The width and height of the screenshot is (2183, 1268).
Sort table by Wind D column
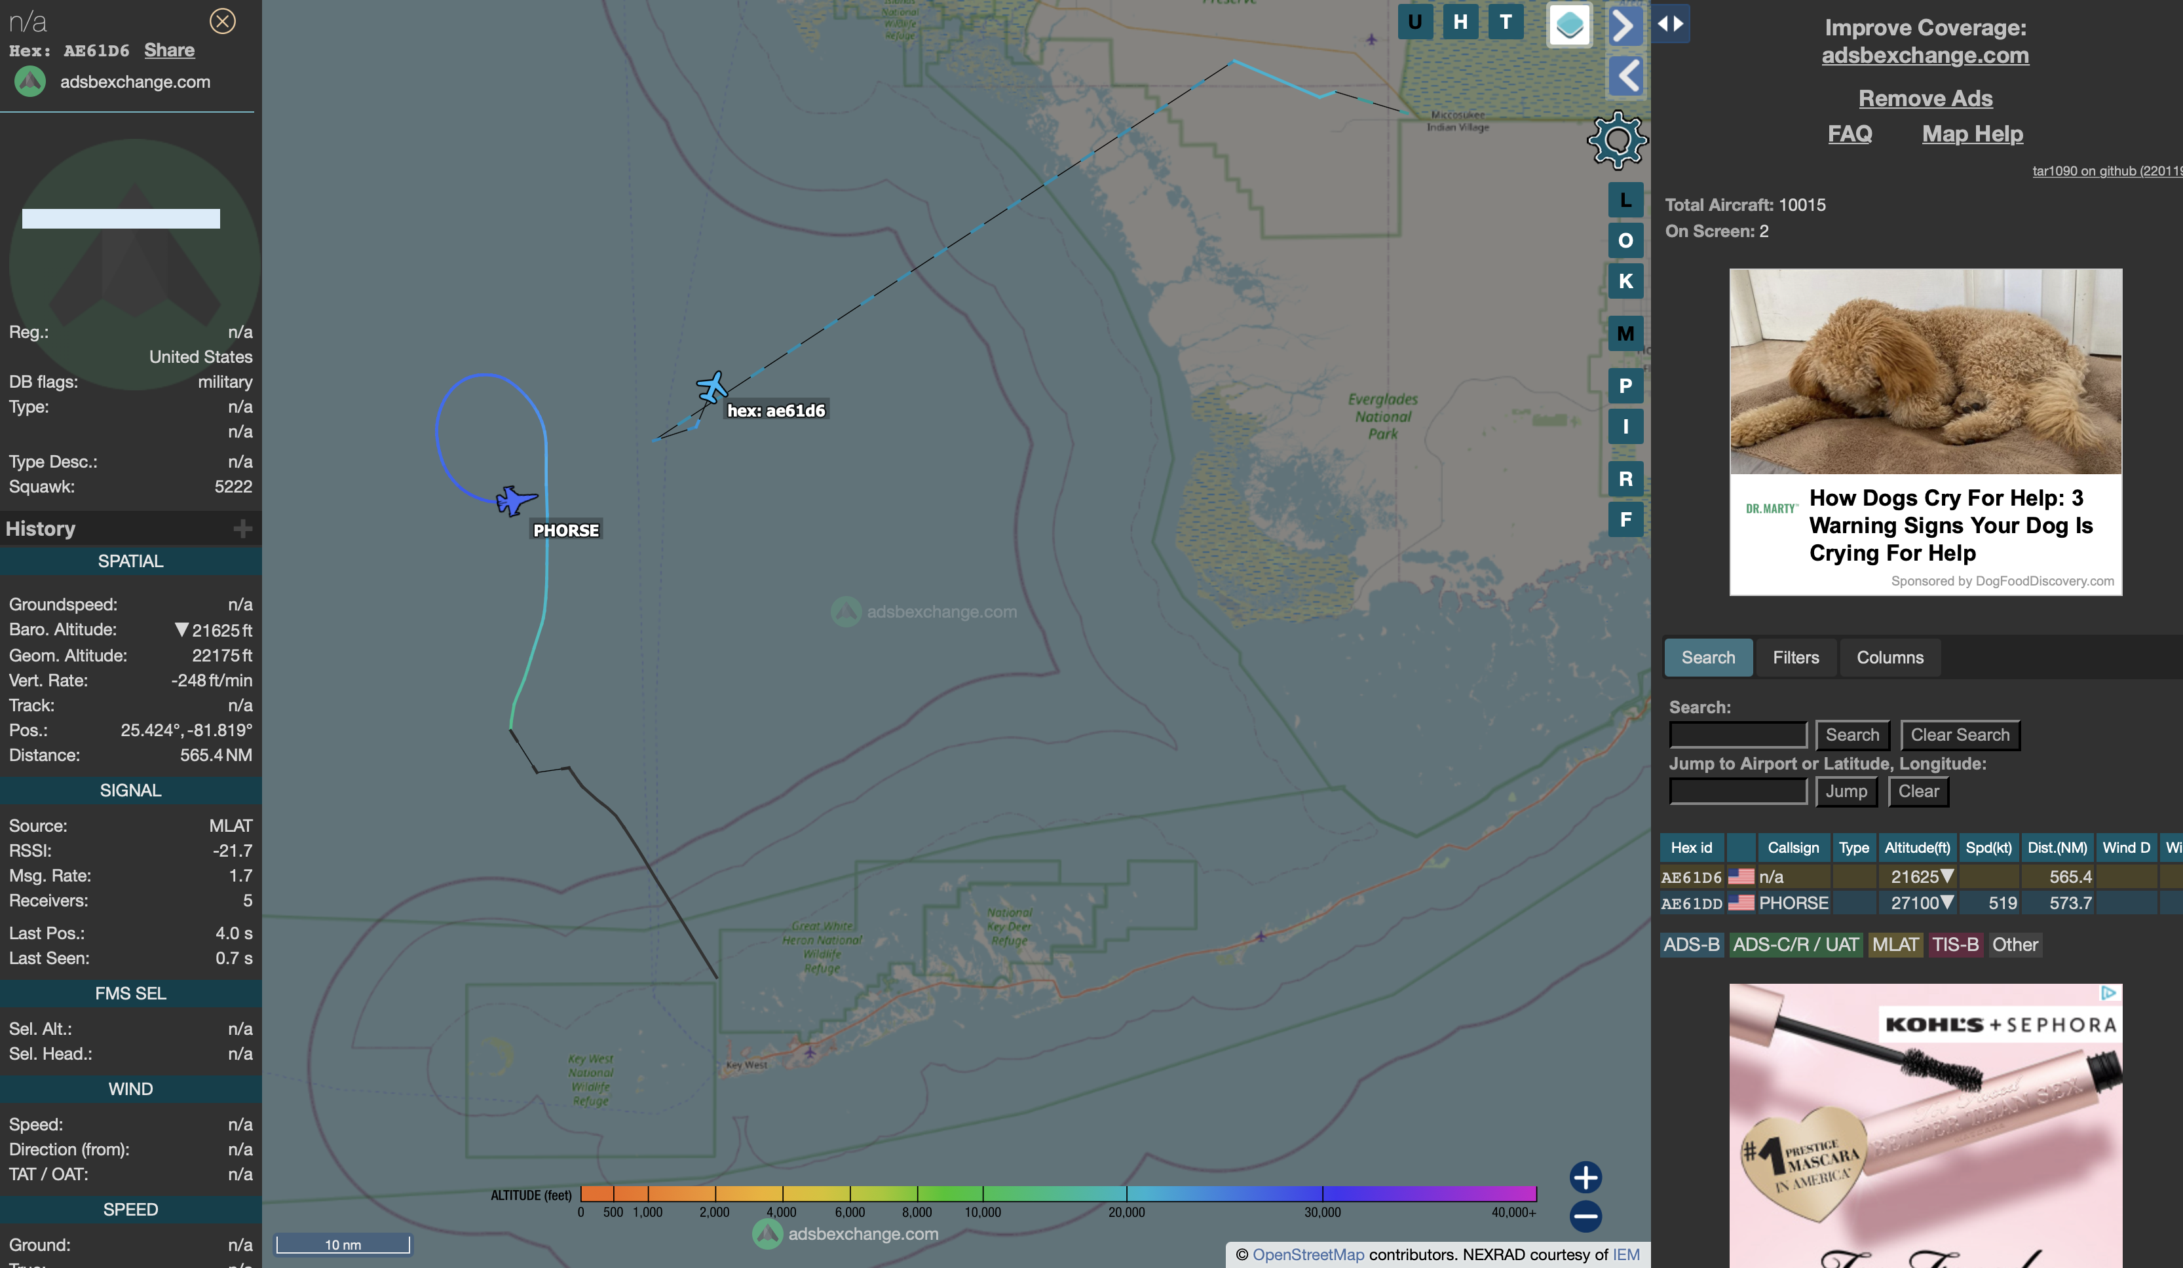pos(2126,847)
